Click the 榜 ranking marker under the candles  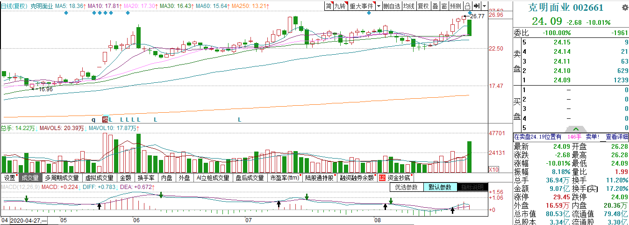coord(105,119)
